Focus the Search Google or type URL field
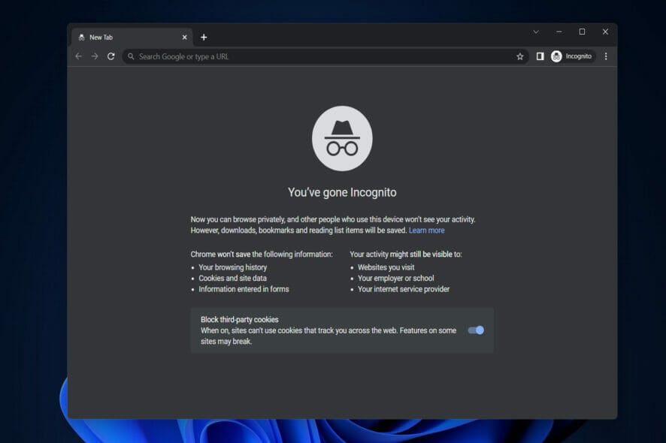The image size is (666, 443). point(325,56)
